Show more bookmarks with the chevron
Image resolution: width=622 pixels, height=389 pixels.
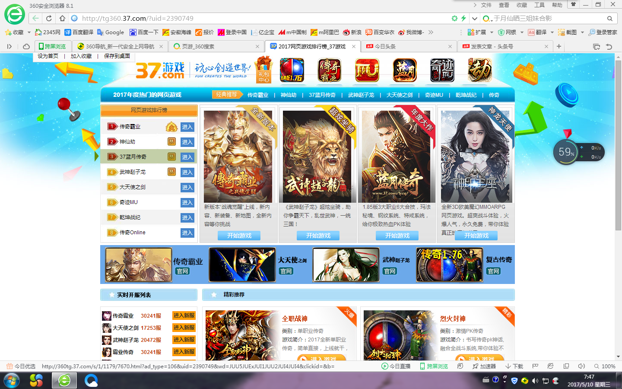(431, 32)
